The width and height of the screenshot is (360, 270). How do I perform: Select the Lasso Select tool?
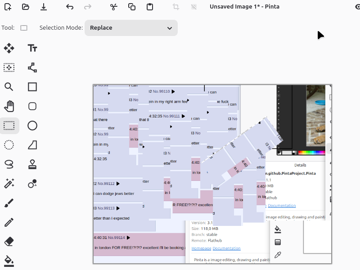(x=9, y=164)
